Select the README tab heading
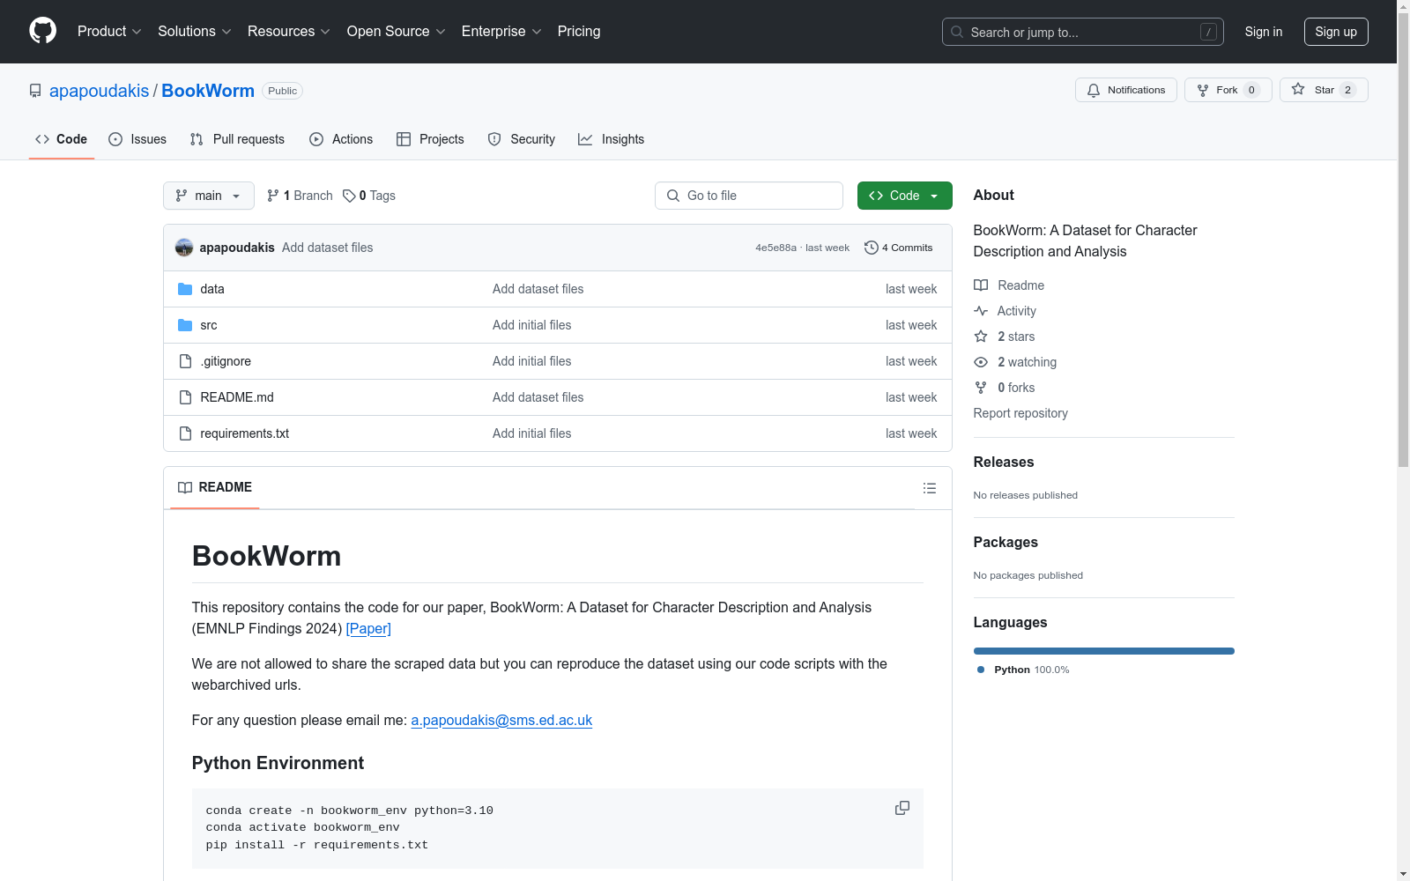The image size is (1410, 881). pyautogui.click(x=215, y=487)
